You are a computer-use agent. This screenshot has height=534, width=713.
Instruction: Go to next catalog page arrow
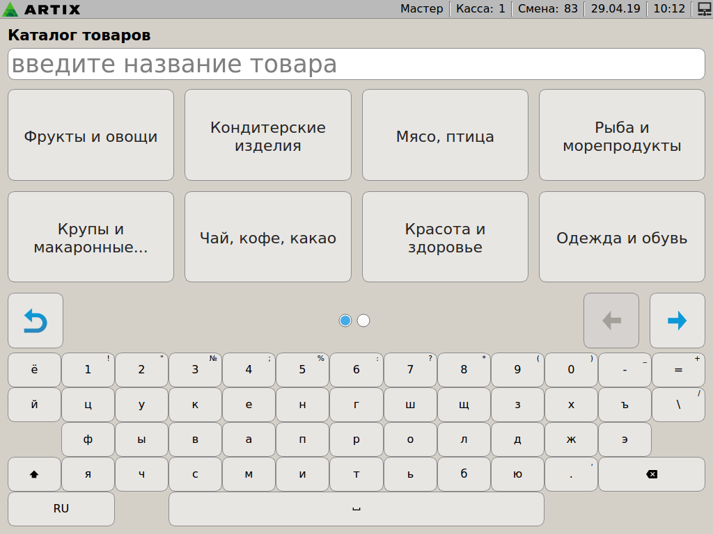(x=677, y=321)
